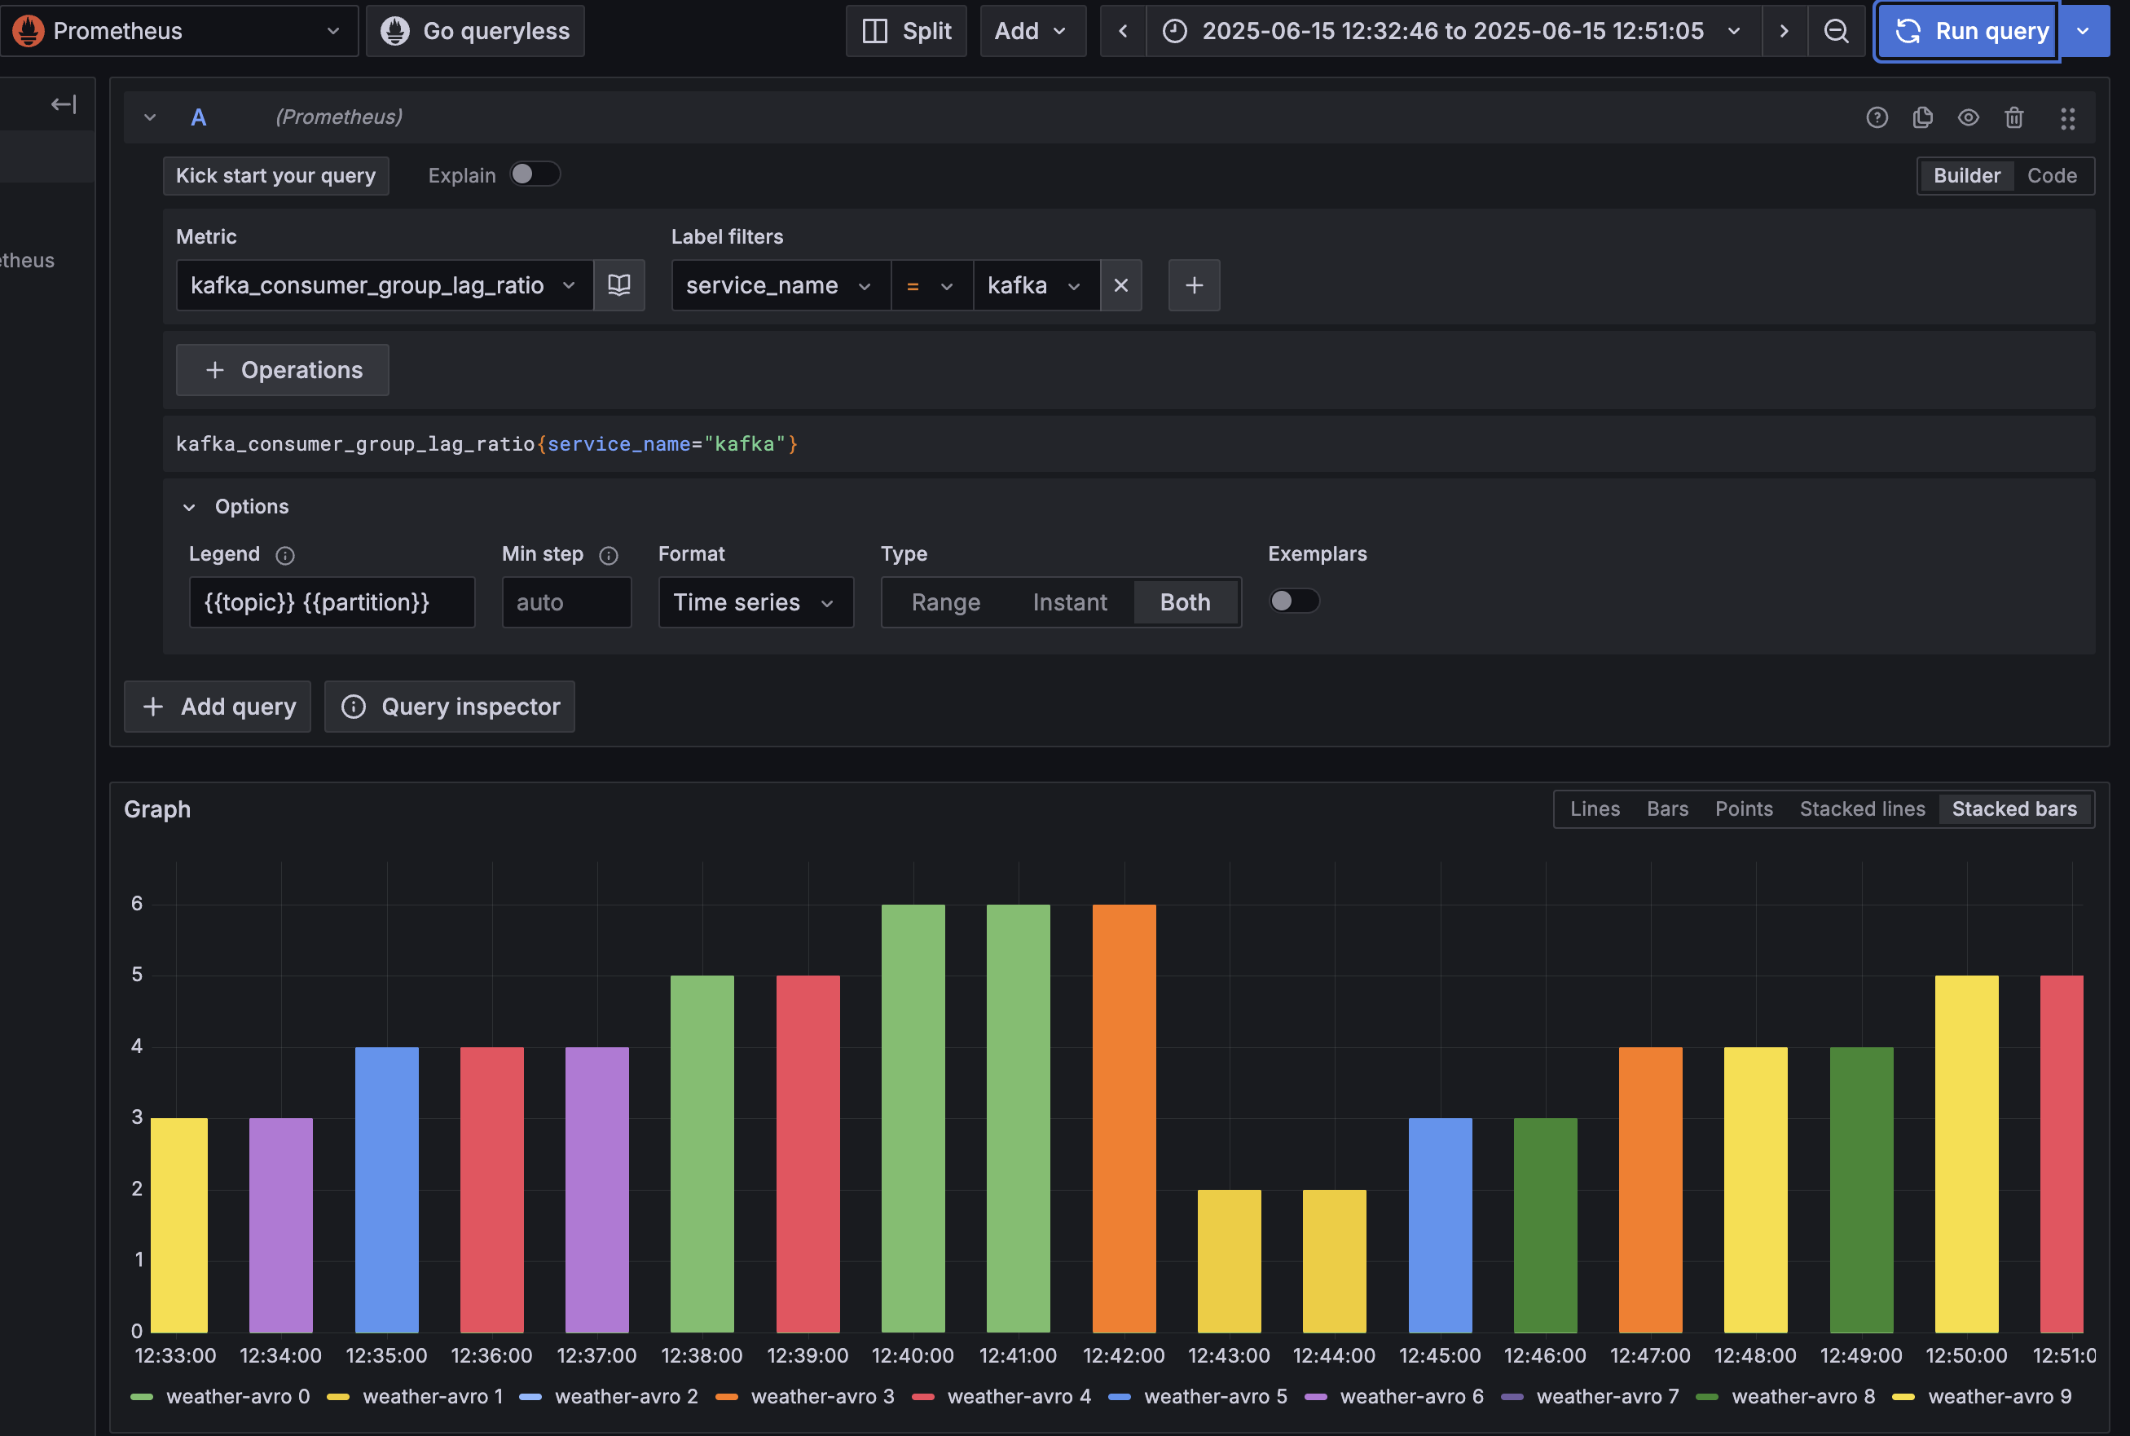Click Go queryless button
Screen dimensions: 2130x1436
pyautogui.click(x=475, y=31)
